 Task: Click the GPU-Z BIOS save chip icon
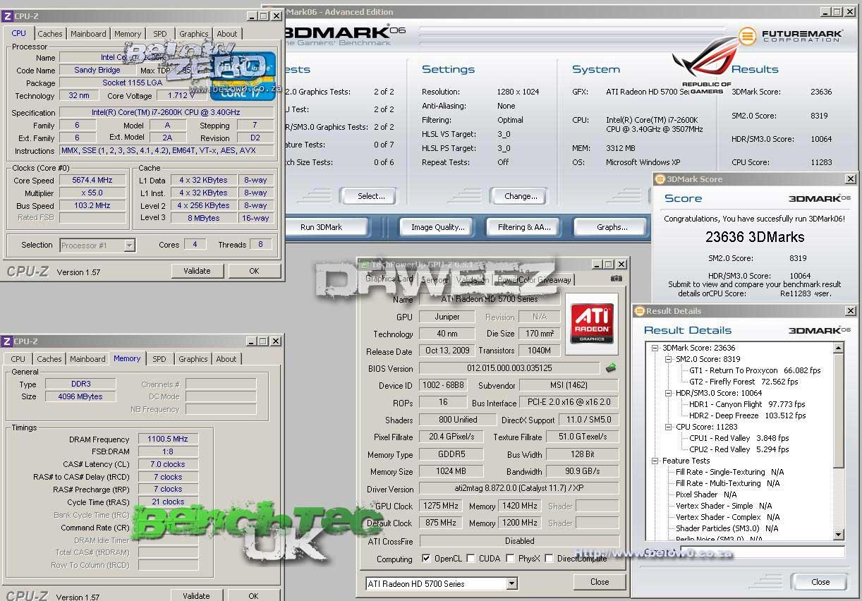pos(611,368)
